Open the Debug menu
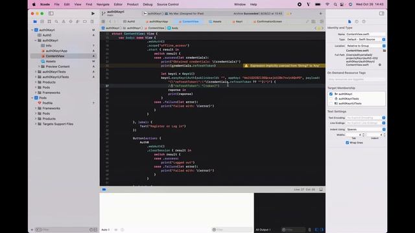This screenshot has height=233, width=415. coord(147,5)
